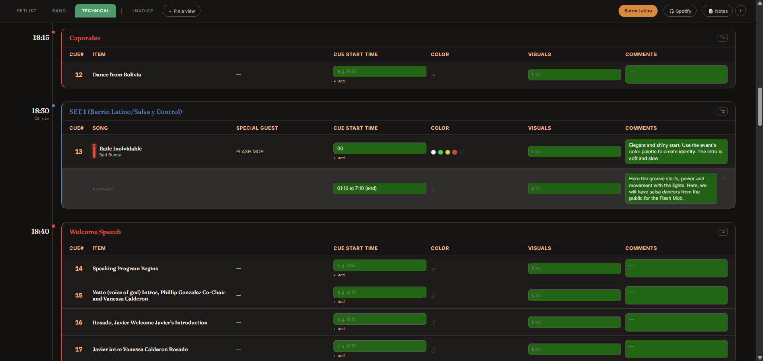Add a color to the section sub-row
The height and width of the screenshot is (361, 763).
tap(433, 189)
